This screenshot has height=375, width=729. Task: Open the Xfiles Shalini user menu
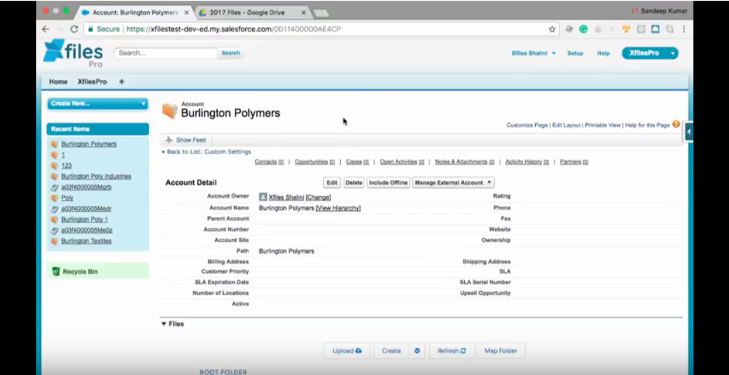(x=533, y=53)
